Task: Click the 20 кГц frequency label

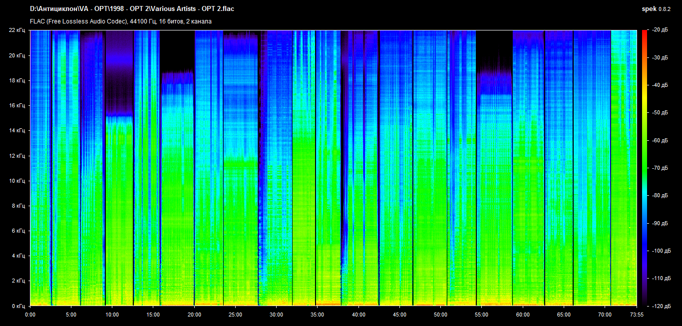Action: [x=17, y=55]
